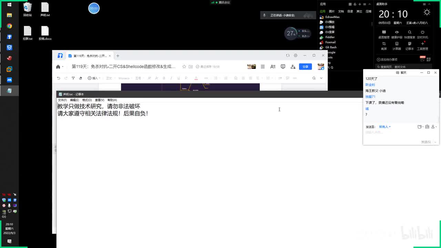Click 添加待办事项 add to-do item
The image size is (441, 248).
[x=387, y=60]
